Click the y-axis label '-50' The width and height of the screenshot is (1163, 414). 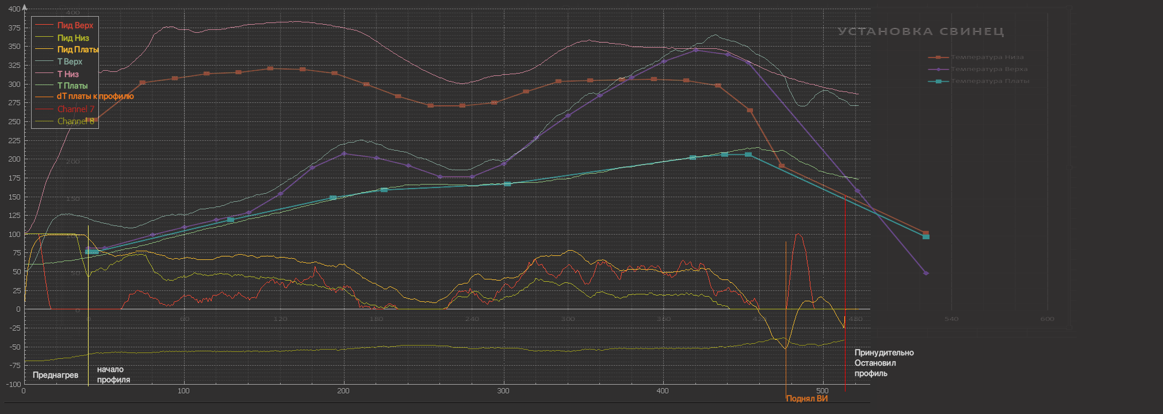14,347
